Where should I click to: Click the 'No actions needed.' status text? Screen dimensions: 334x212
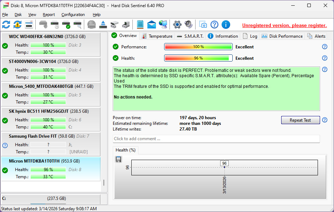133,97
